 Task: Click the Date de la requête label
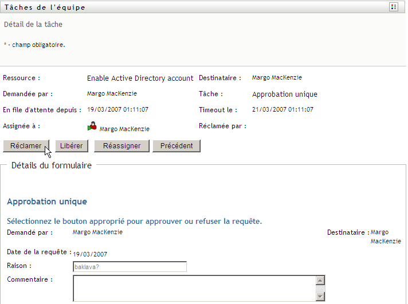pos(39,252)
